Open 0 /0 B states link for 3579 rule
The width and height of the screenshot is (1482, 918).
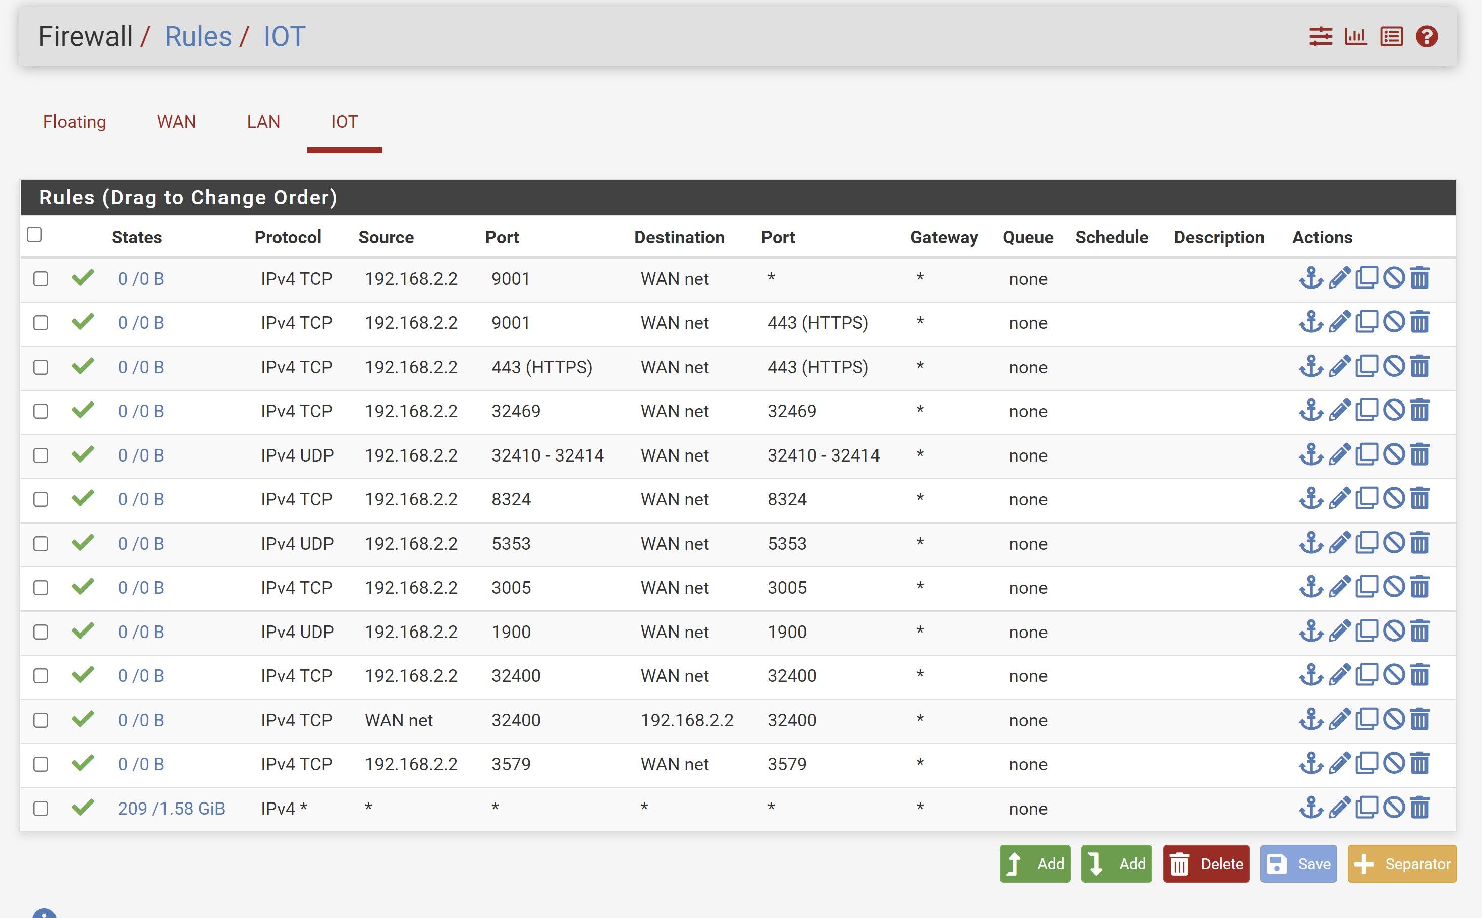point(141,764)
